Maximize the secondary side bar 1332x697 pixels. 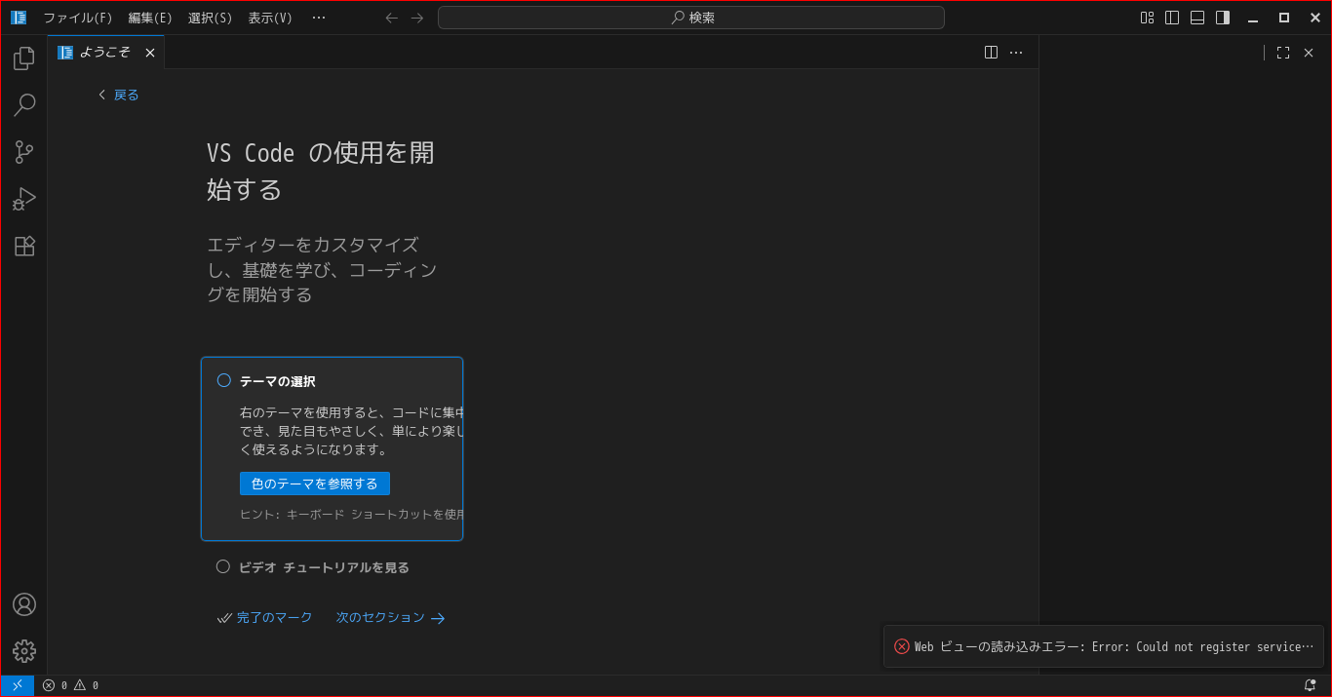pyautogui.click(x=1283, y=53)
